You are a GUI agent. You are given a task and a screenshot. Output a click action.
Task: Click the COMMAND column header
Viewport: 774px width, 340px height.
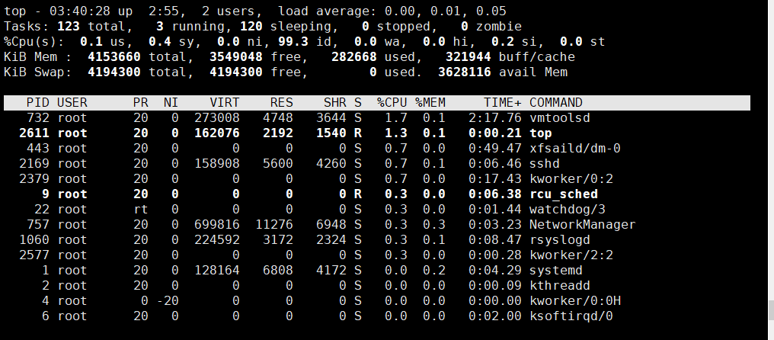pos(556,103)
